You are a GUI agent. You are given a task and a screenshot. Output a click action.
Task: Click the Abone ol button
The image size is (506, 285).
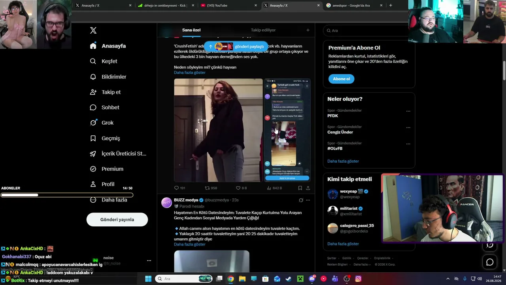pyautogui.click(x=341, y=79)
